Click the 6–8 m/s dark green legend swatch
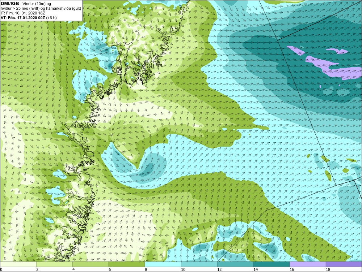This screenshot has height=272, width=362. pos(127,264)
